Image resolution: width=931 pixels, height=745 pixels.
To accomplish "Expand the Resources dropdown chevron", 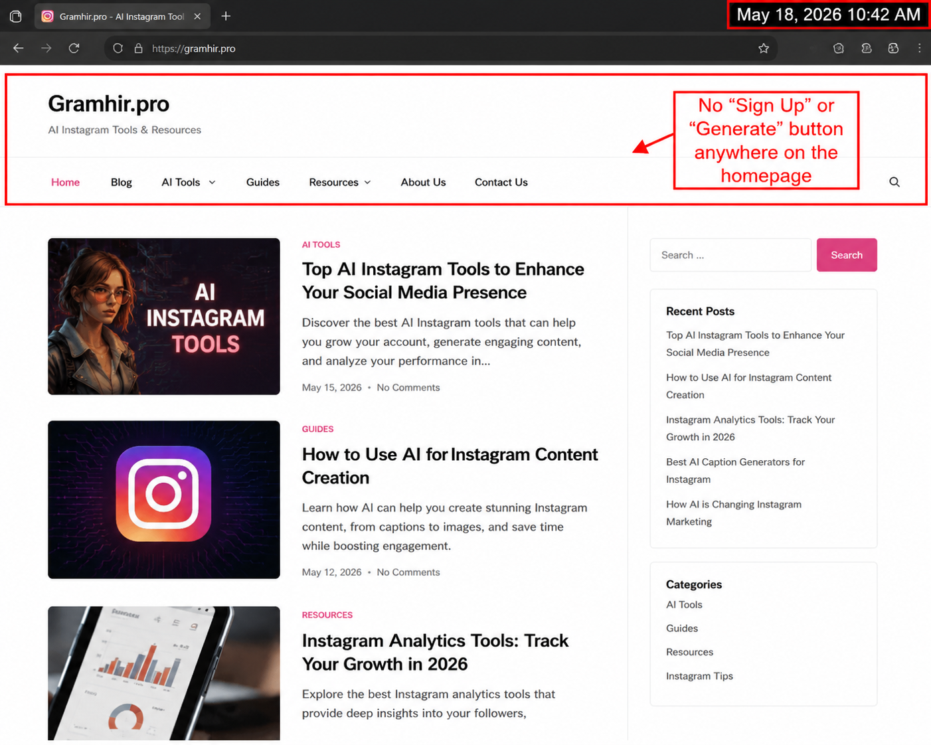I will point(367,182).
